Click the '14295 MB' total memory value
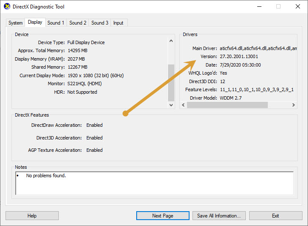The height and width of the screenshot is (226, 308). tap(77, 50)
